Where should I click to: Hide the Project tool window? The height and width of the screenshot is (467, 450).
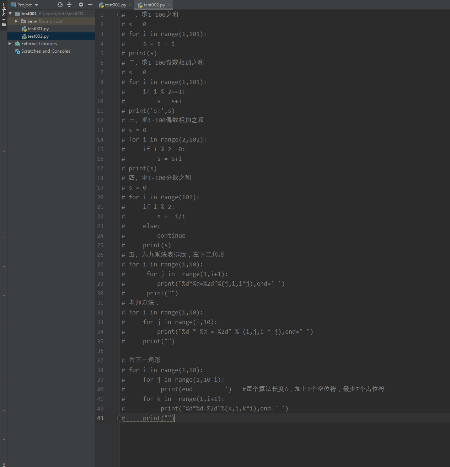[90, 5]
